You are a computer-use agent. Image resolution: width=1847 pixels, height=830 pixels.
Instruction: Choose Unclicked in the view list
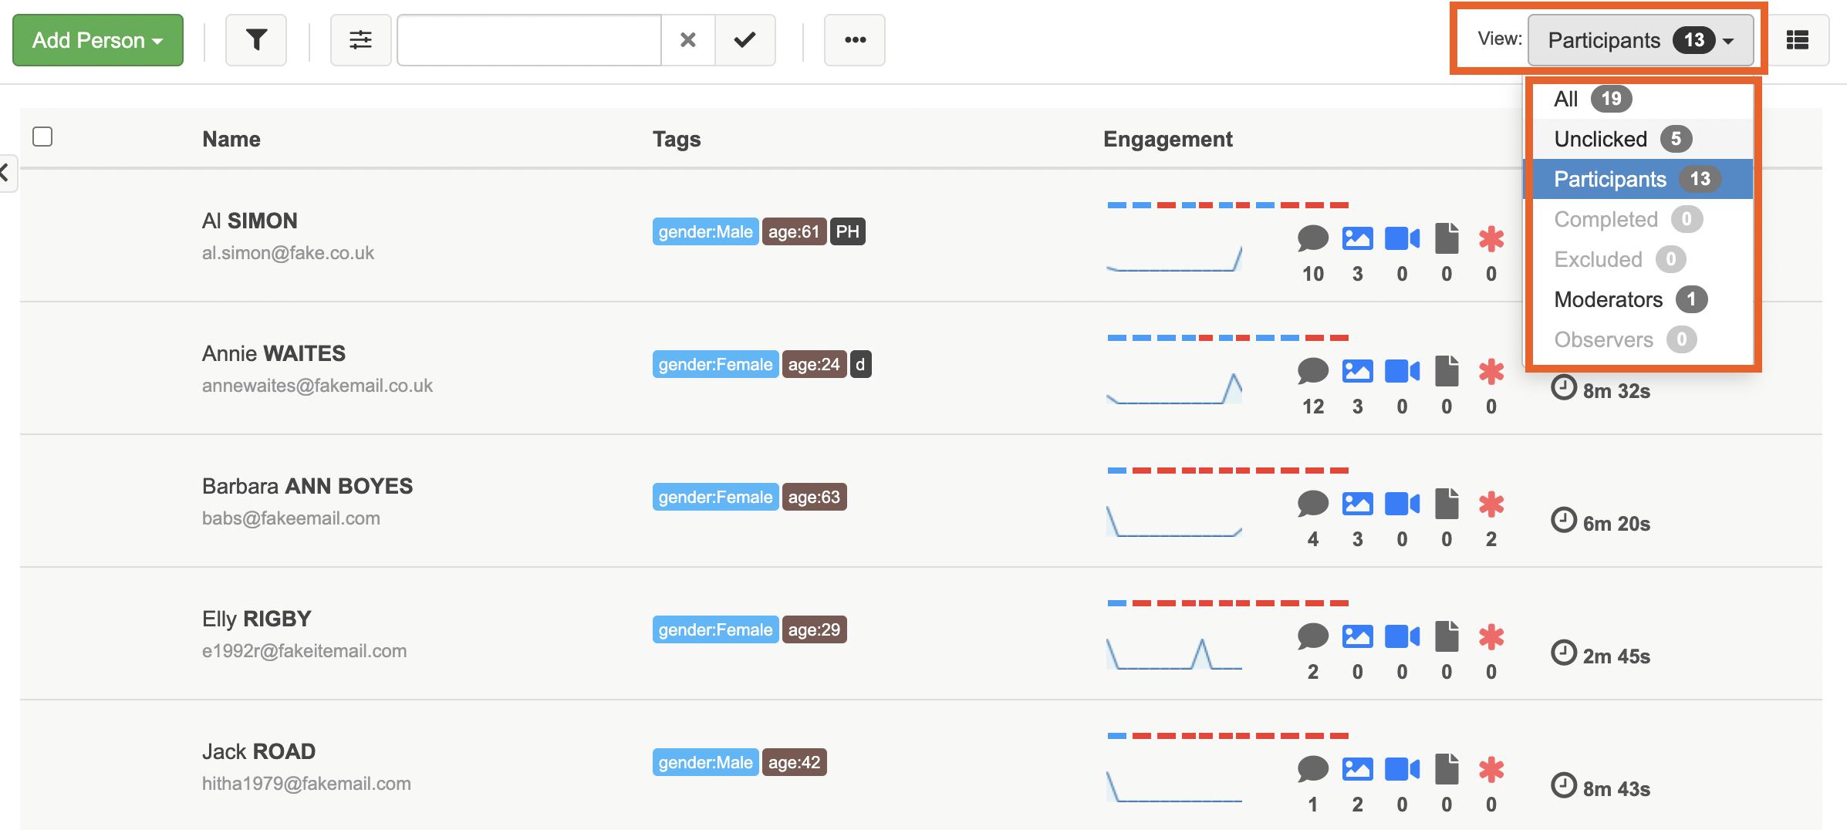pos(1600,139)
